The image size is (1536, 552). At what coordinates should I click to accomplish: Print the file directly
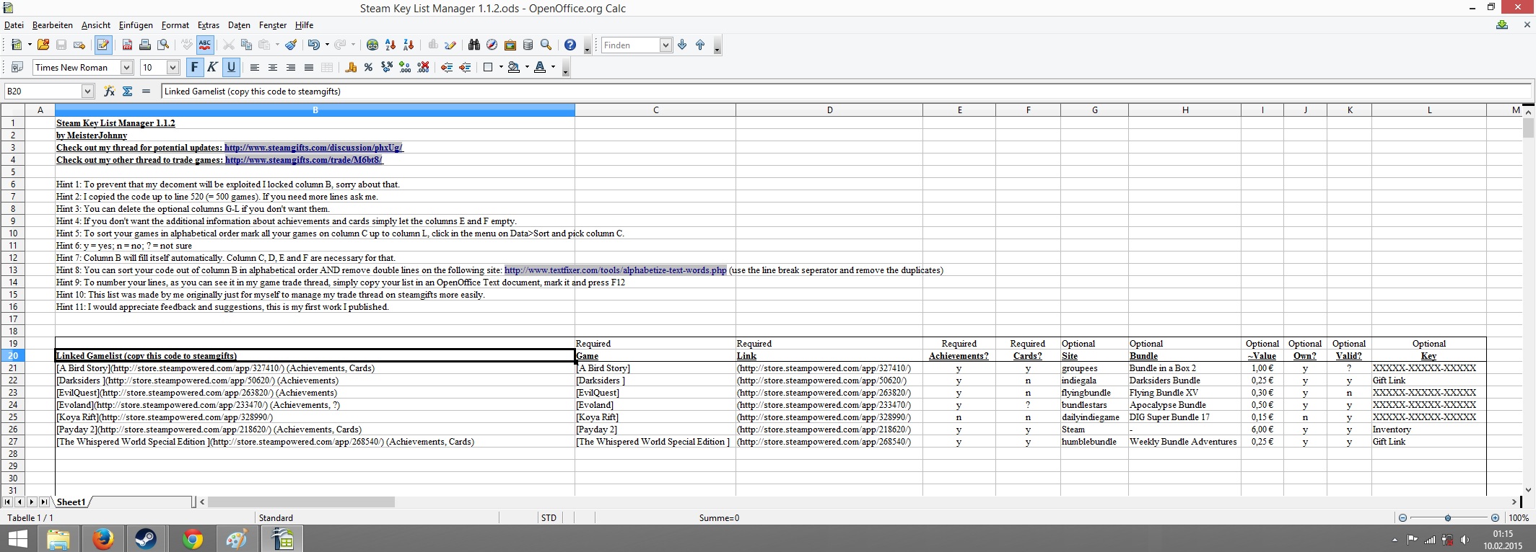[145, 45]
